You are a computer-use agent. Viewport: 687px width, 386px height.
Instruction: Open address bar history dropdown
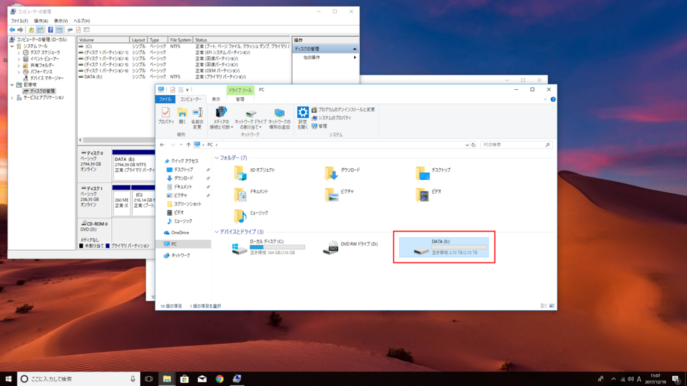click(467, 145)
